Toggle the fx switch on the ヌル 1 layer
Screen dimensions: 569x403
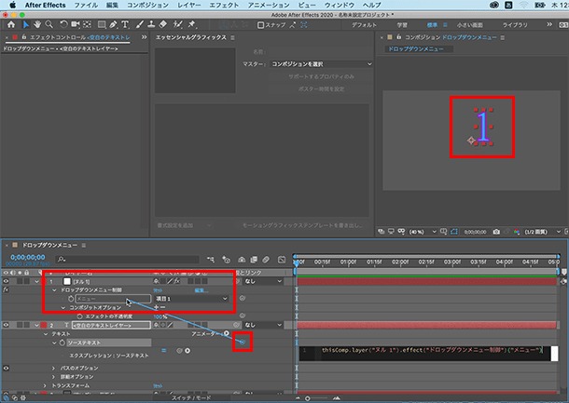click(x=177, y=281)
